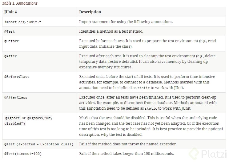Screen dimensions: 229x162
Task: Click the 'Identifies a method as a test method' description
Action: pos(116,31)
